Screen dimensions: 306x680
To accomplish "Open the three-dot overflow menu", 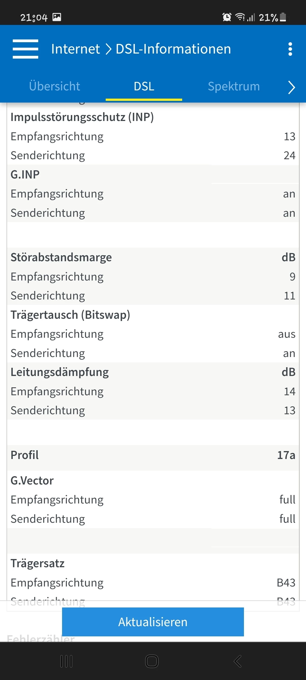I will coord(290,49).
